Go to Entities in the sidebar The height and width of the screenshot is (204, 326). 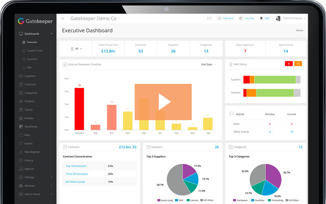tap(29, 118)
